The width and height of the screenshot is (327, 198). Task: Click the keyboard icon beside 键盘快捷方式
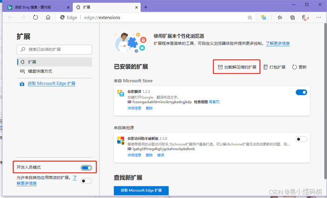22,71
